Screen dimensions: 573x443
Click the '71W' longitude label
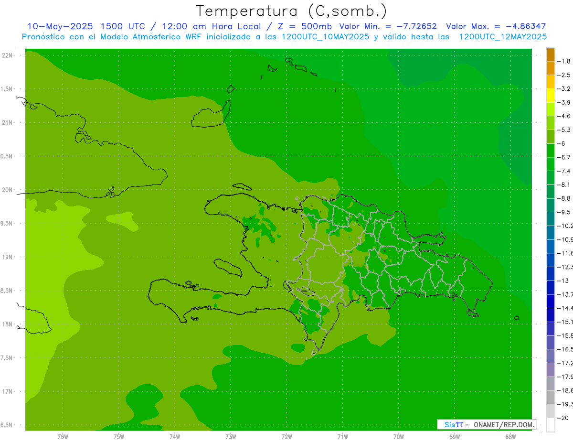(342, 436)
